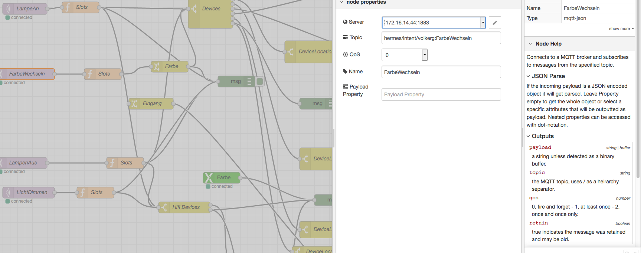Click the LichtDimmen MQTT input node icon
The image size is (641, 253).
coord(7,192)
